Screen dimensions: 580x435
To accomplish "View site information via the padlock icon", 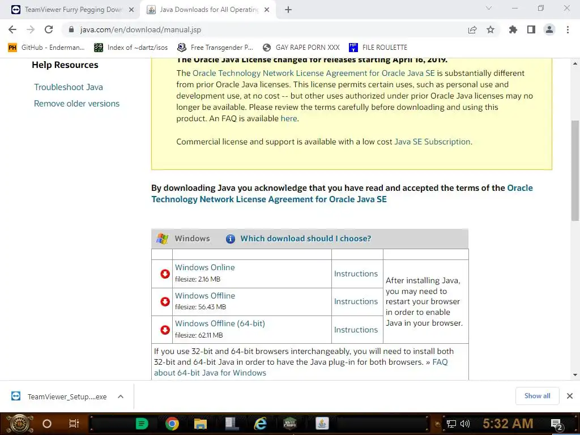I will [71, 29].
